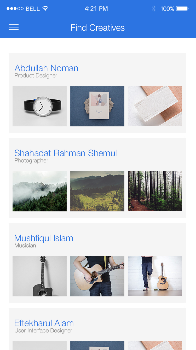This screenshot has width=196, height=350.
Task: View the booklet on blue background image
Action: [97, 106]
